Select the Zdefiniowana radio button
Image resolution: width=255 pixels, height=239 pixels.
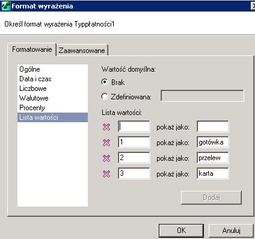105,96
